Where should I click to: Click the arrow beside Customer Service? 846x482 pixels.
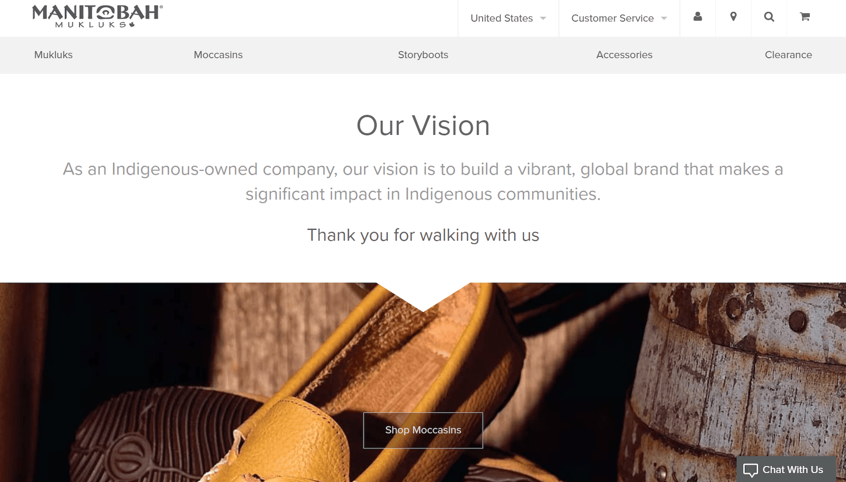click(664, 19)
